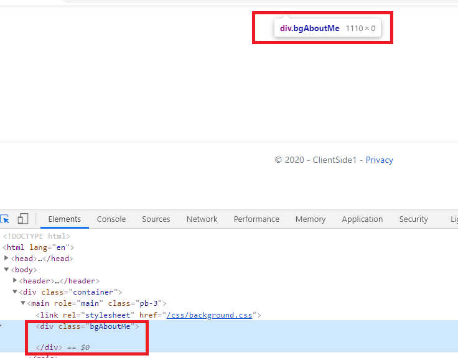Select the DOCTYPE html line
Screen dimensions: 458x358
pyautogui.click(x=37, y=236)
